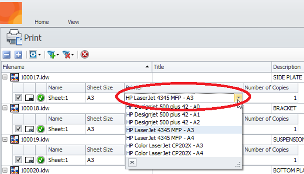
Task: Click the printer dropdown arrow for 100017.idw
Action: pyautogui.click(x=238, y=98)
